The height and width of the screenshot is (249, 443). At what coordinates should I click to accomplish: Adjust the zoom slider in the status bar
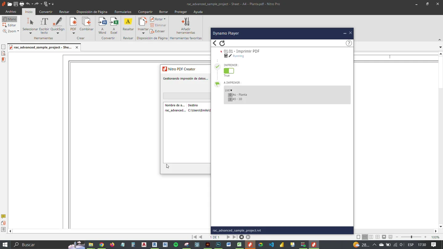coord(411,237)
